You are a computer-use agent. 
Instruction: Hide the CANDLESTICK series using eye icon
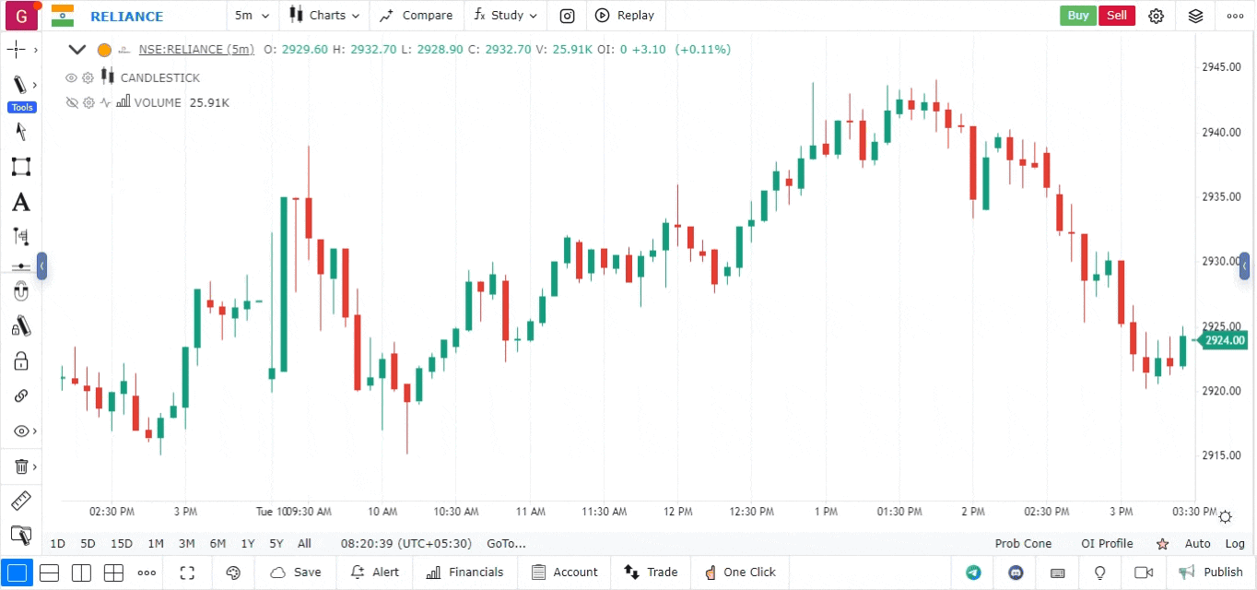72,77
